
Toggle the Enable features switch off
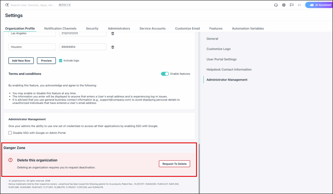click(x=165, y=74)
